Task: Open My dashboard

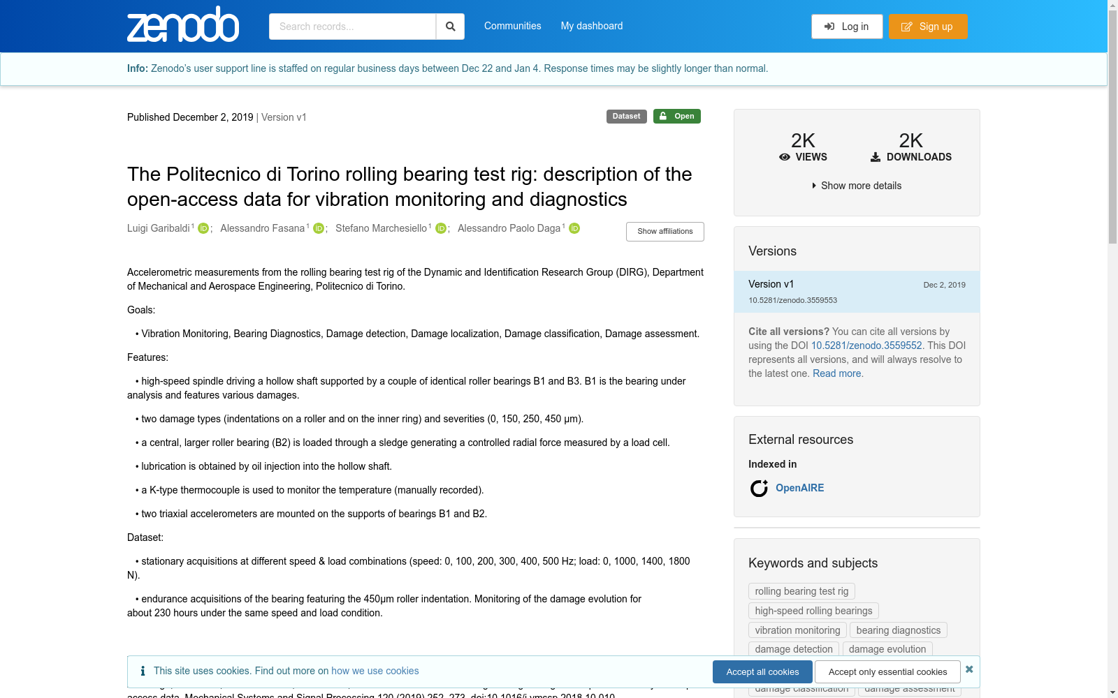Action: (x=592, y=26)
